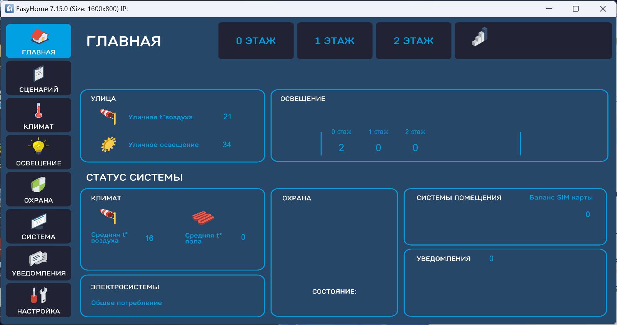Open Освещение lightbulb sidebar section
The image size is (617, 325).
click(x=39, y=152)
